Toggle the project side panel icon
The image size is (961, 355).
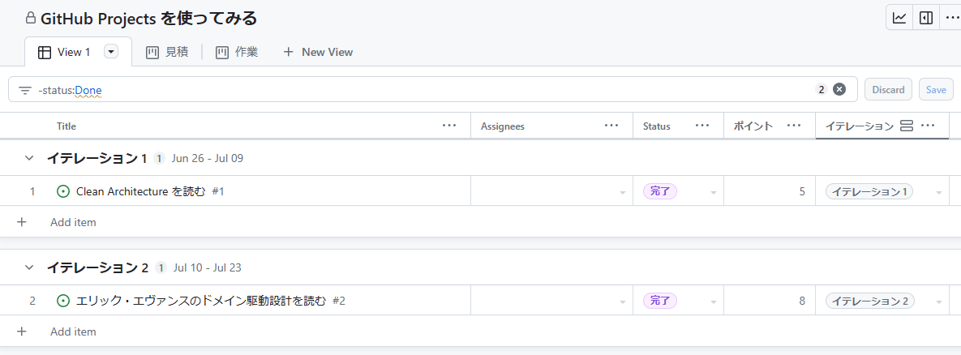point(925,18)
